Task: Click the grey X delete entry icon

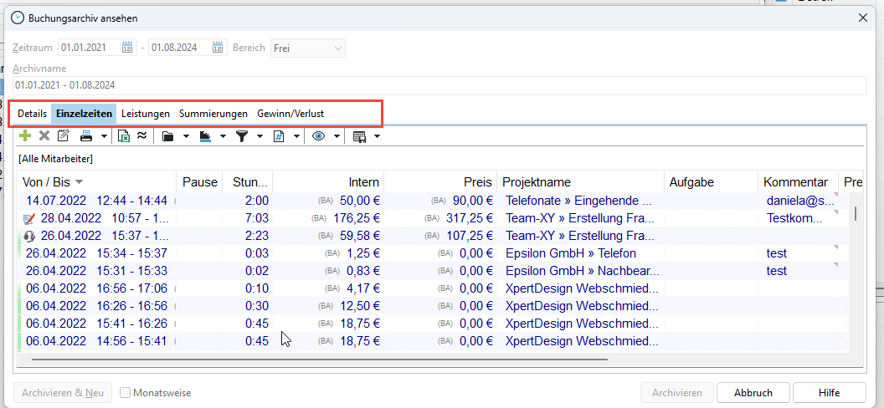Action: click(44, 136)
